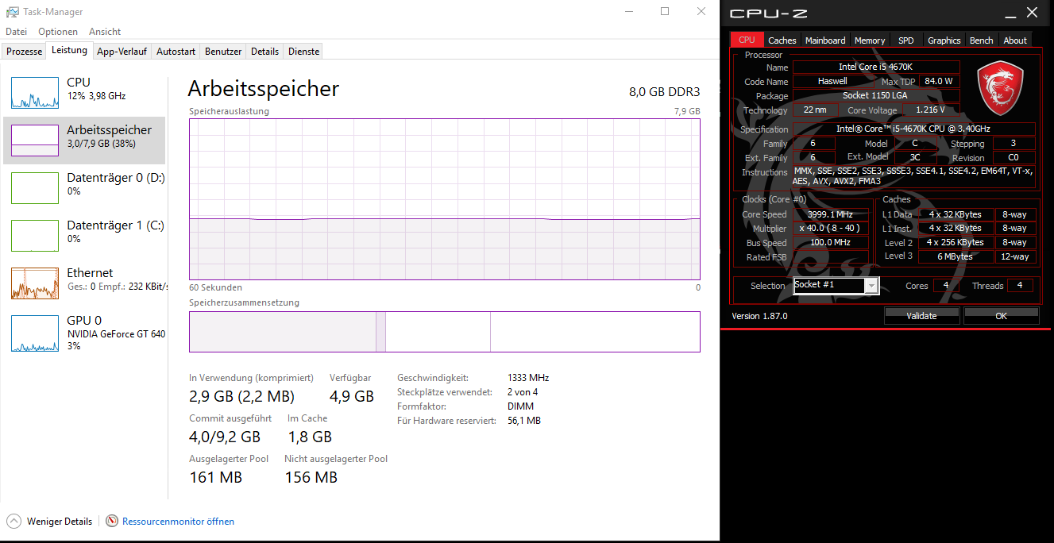
Task: Switch to the Dienste tab
Action: coord(303,52)
